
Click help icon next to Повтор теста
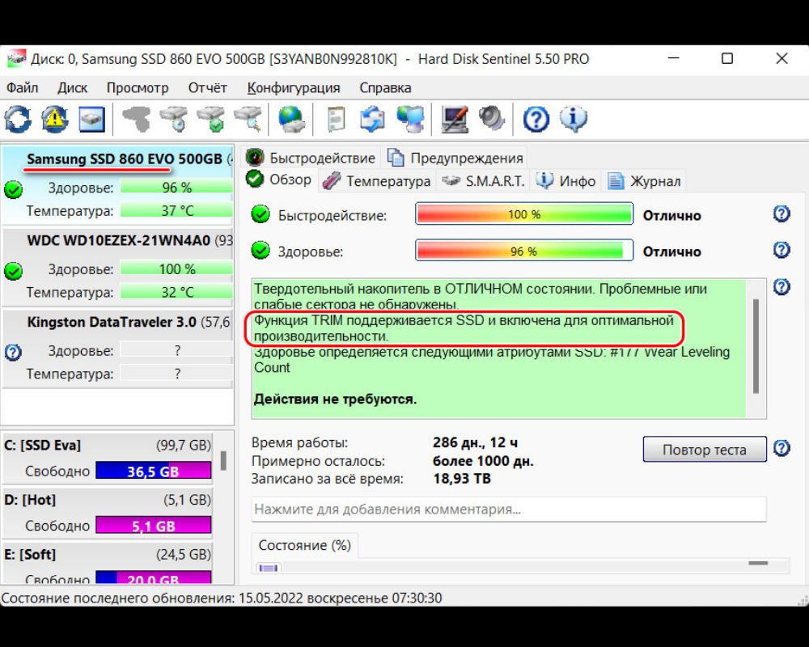[781, 448]
